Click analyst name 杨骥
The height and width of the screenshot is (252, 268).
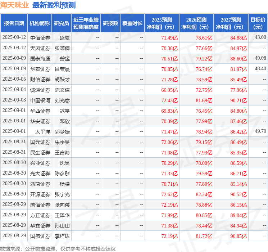click(65, 184)
